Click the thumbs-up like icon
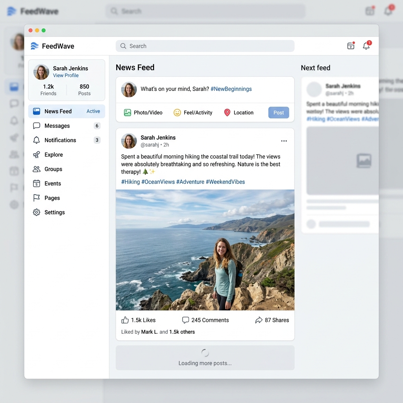The width and height of the screenshot is (403, 403). click(x=125, y=320)
